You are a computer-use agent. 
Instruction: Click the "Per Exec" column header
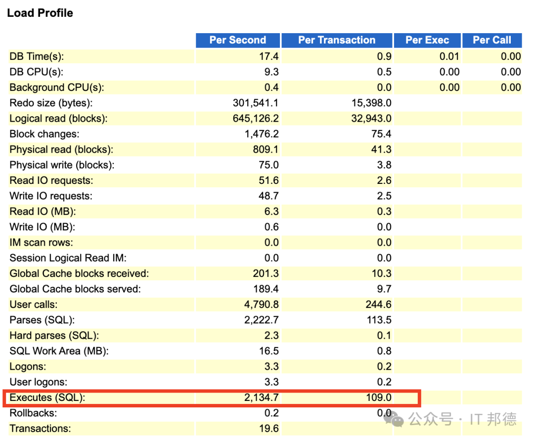click(x=427, y=40)
